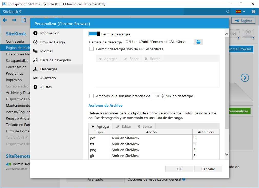The width and height of the screenshot is (259, 188).
Task: Toggle the Permite descargas switch
Action: (x=94, y=34)
